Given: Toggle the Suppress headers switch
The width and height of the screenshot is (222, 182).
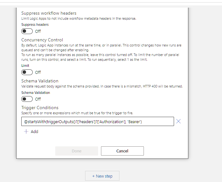Looking at the screenshot, I should point(27,31).
